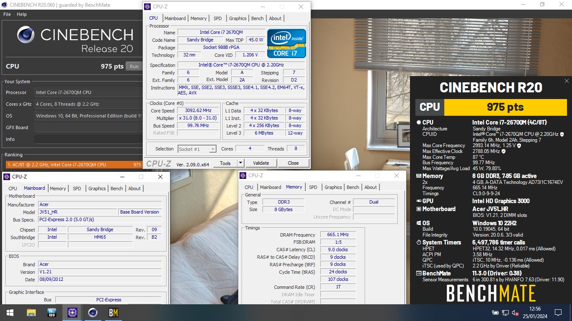Click the Tools button in CPU-Z
572x321 pixels.
[x=225, y=163]
